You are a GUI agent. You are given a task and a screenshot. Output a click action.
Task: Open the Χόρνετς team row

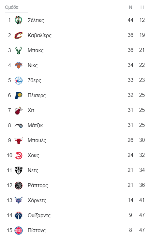(77, 200)
